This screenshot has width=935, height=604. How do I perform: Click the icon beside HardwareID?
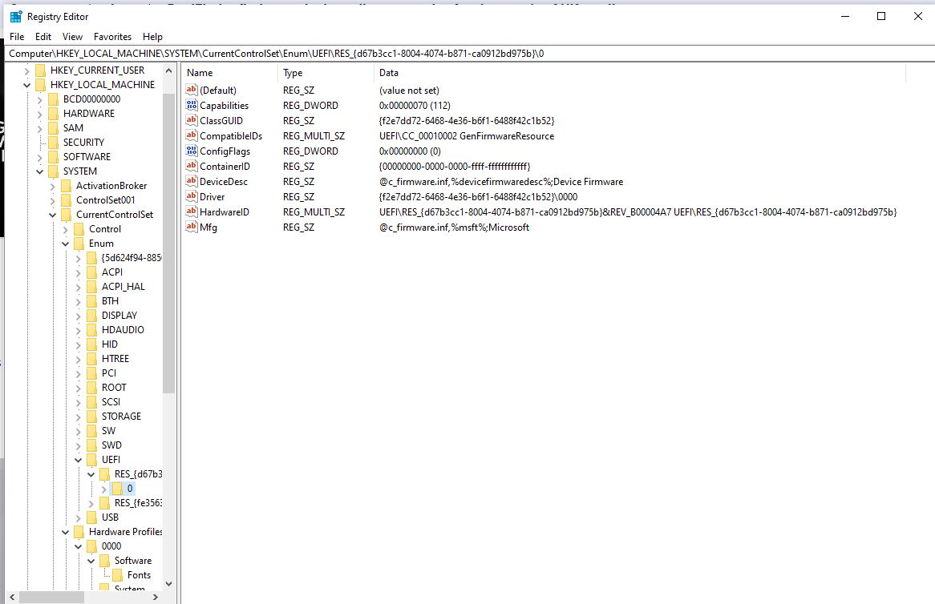click(192, 211)
